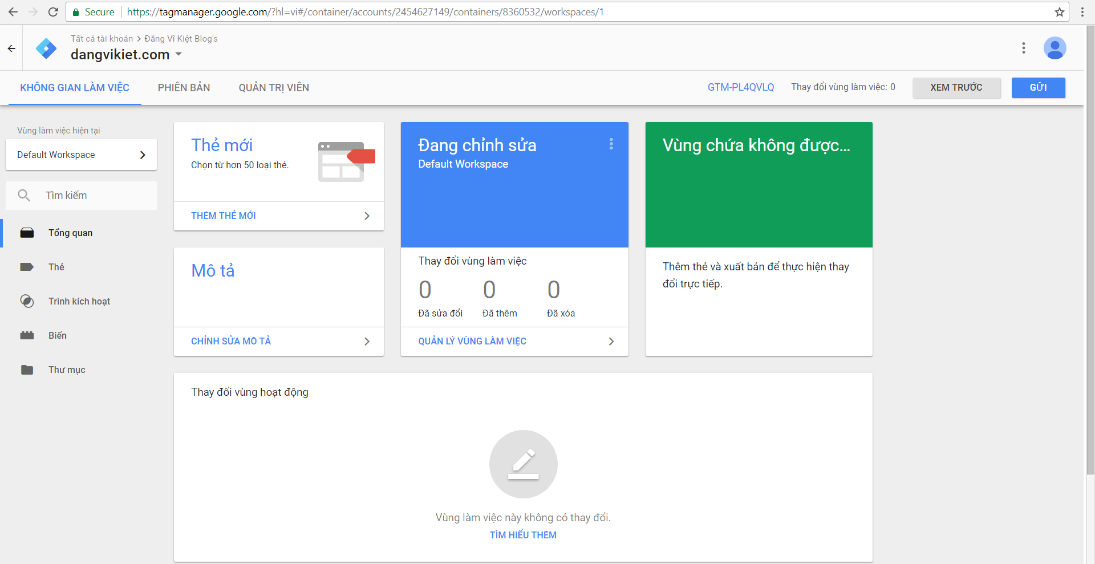Bookmark this page with the star icon
This screenshot has width=1095, height=564.
click(x=1060, y=12)
